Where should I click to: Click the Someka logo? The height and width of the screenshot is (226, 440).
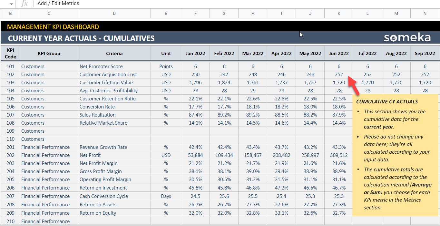pos(407,38)
